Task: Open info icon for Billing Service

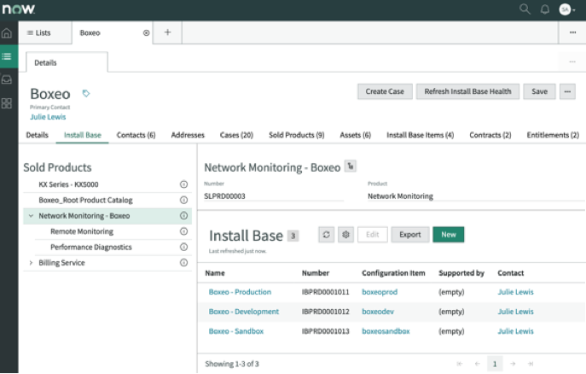Action: (x=183, y=263)
